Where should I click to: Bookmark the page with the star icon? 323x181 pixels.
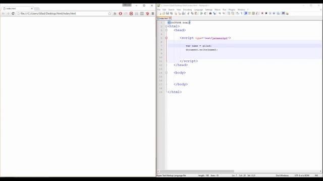click(110, 14)
